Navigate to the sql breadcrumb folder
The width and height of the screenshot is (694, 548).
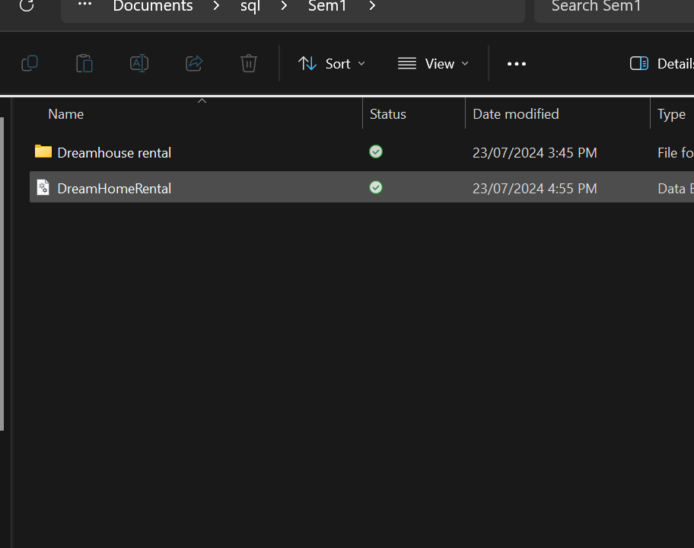pyautogui.click(x=250, y=7)
